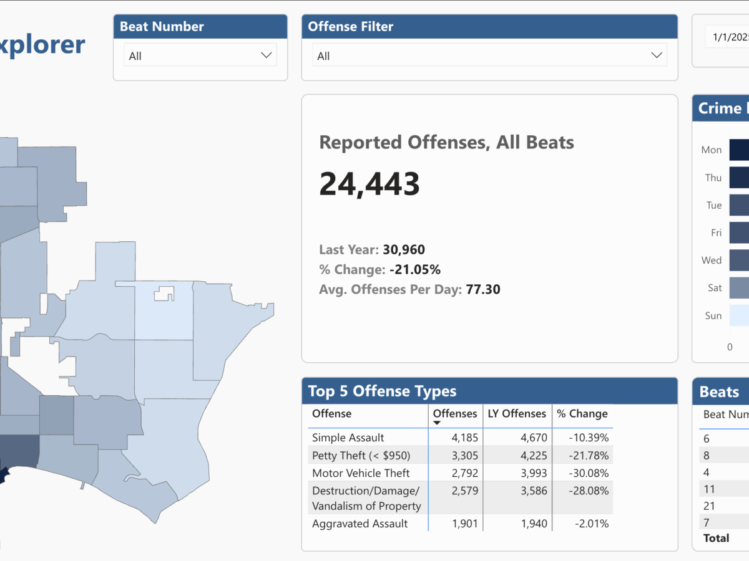
Task: Select beat 21 in the Beats table
Action: coord(709,506)
